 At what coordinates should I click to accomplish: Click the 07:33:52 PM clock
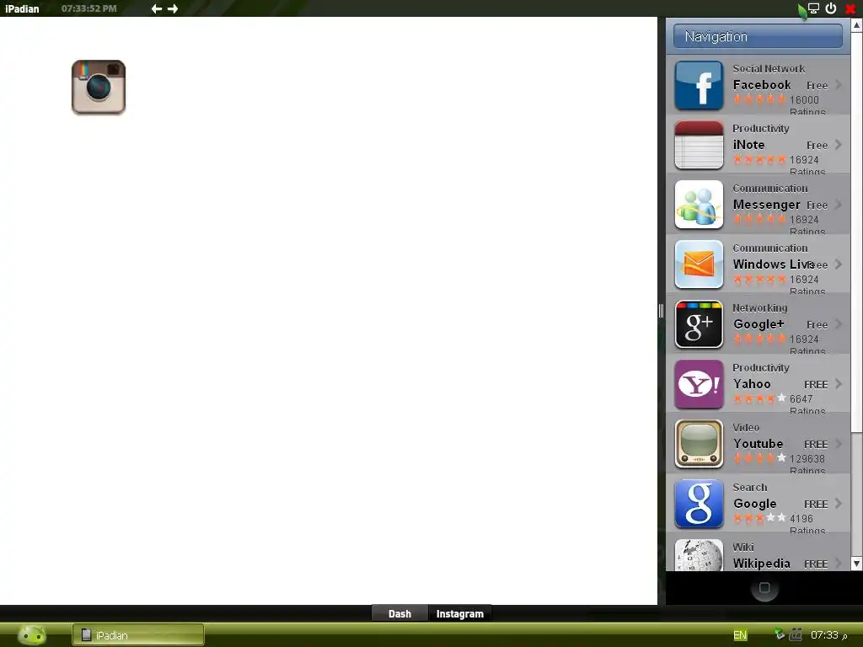[x=88, y=8]
